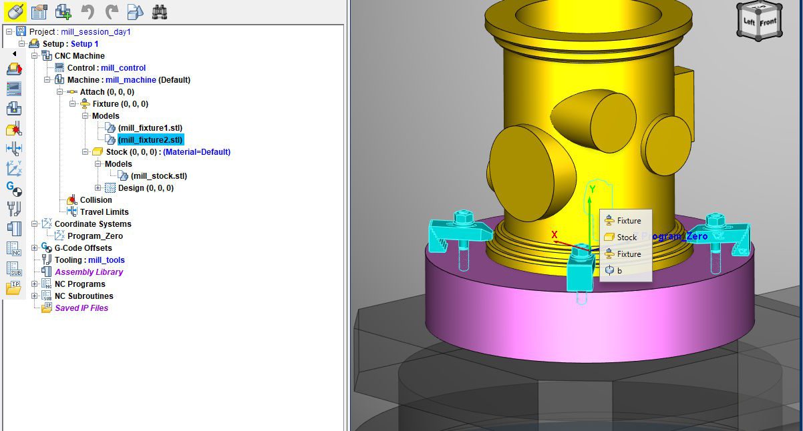
Task: Click the coordinate systems sidebar icon
Action: point(14,169)
